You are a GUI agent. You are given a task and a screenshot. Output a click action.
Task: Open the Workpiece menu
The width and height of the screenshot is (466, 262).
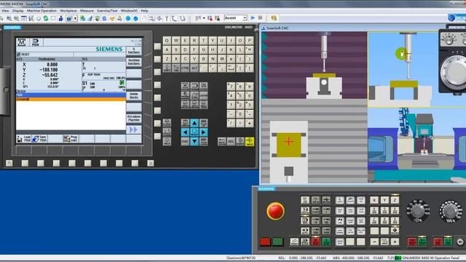point(68,11)
